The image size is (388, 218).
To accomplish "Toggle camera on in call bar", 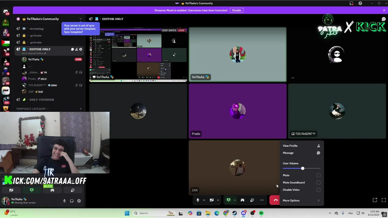I will tap(212, 200).
